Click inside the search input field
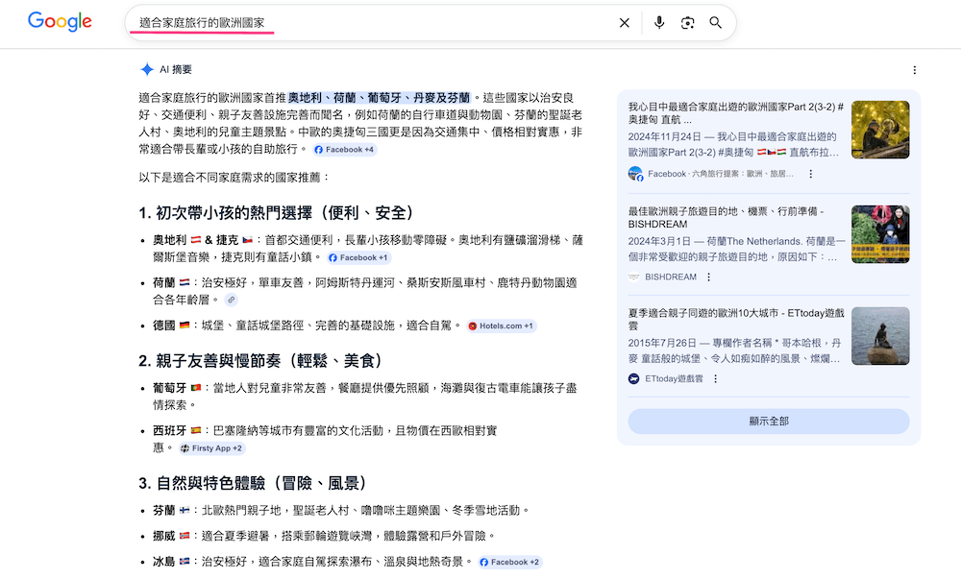Screen dimensions: 961x579 click(288, 22)
